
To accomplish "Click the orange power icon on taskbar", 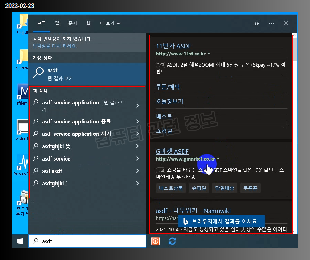I will (x=156, y=241).
